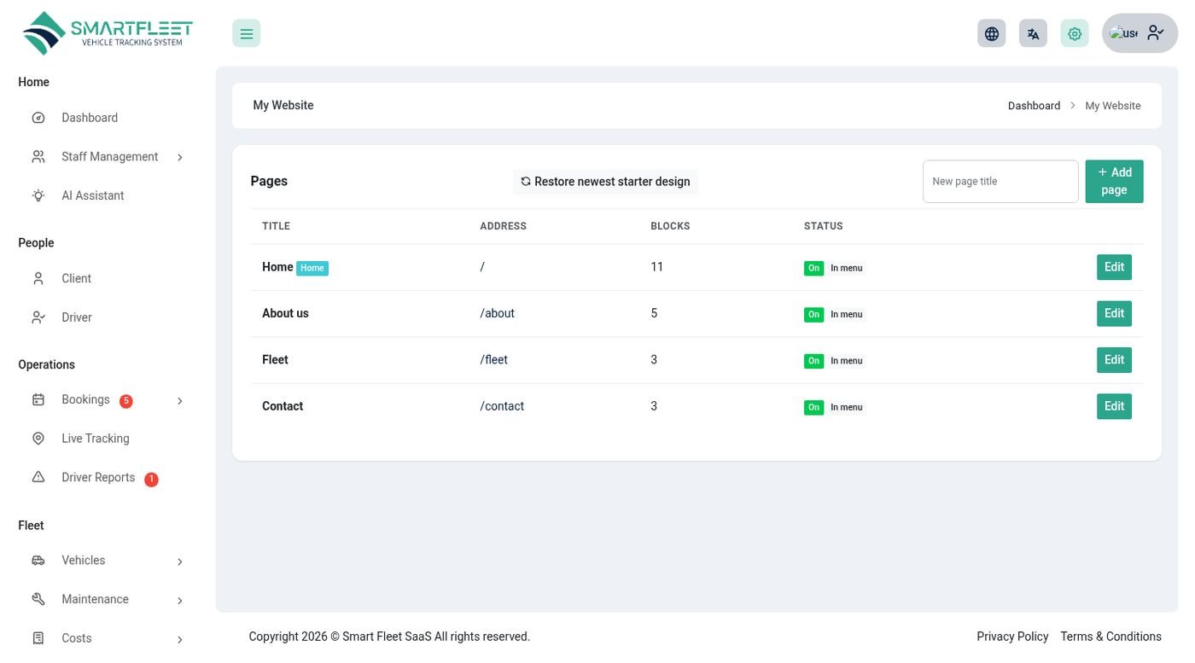Edit the Fleet page
The height and width of the screenshot is (663, 1195).
[1114, 360]
